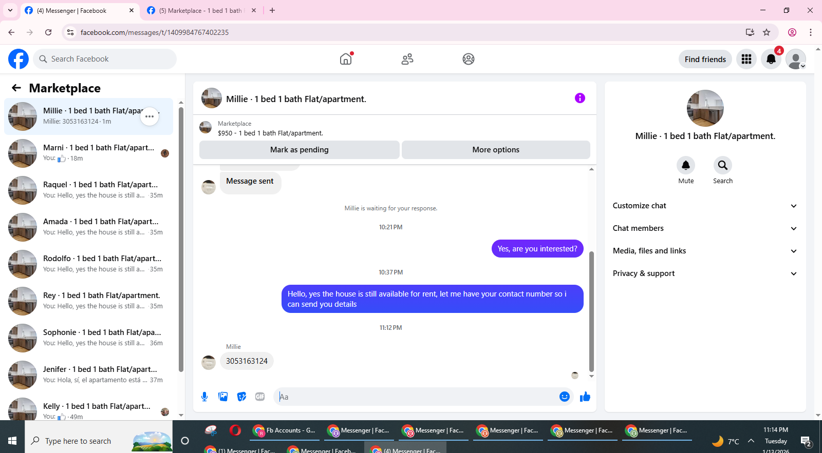The height and width of the screenshot is (453, 822).
Task: Reload the page
Action: tap(48, 32)
